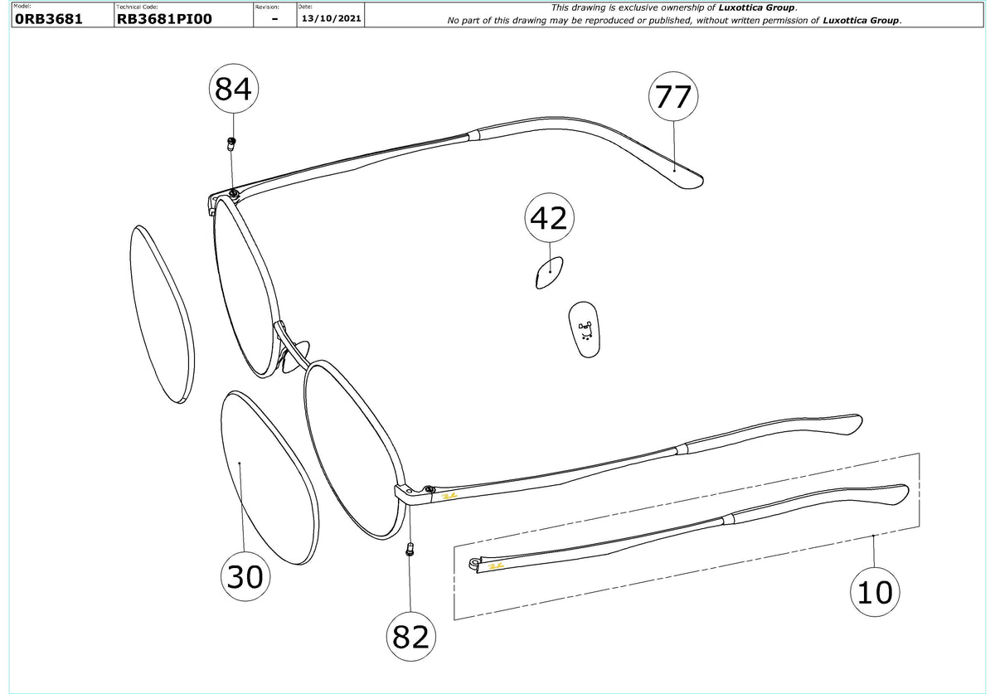Click the 'Date:' label

(304, 7)
